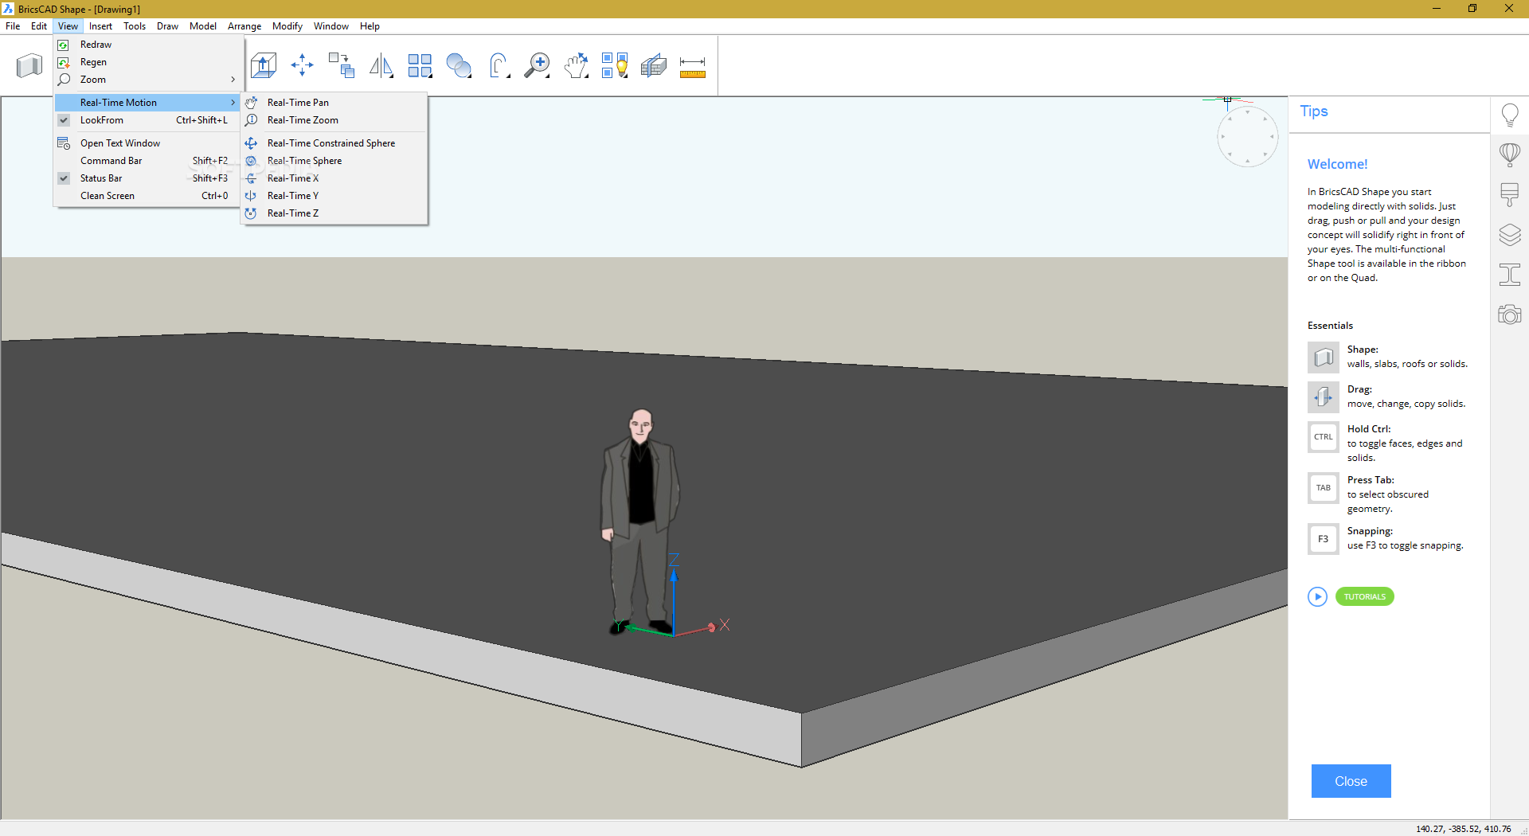Choose Real-Time Z rotation
The width and height of the screenshot is (1529, 836).
(x=334, y=213)
